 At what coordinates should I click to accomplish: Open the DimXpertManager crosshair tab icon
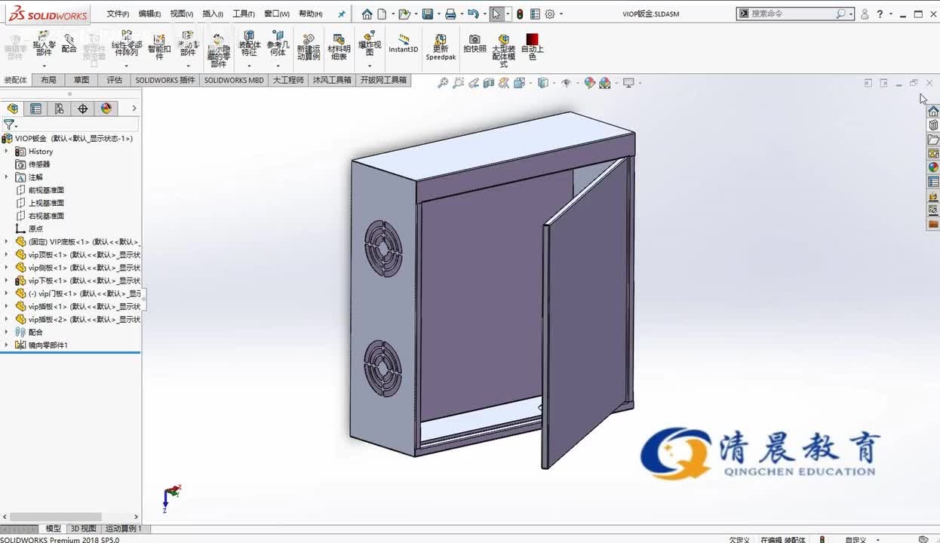click(82, 109)
